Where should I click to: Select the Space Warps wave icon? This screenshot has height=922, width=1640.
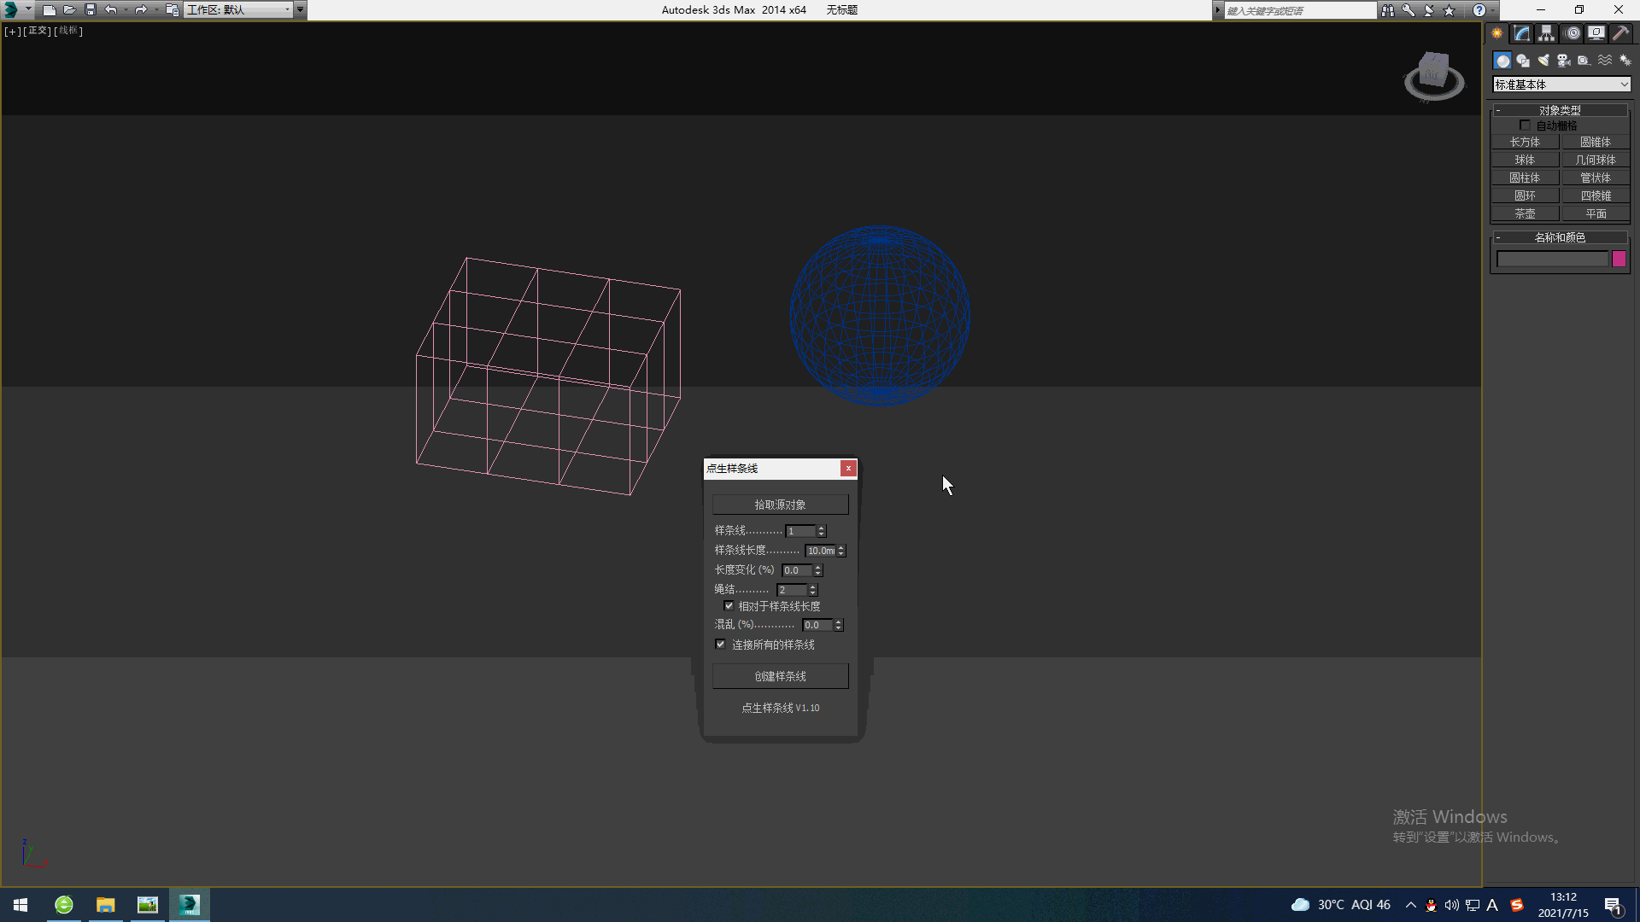tap(1605, 61)
